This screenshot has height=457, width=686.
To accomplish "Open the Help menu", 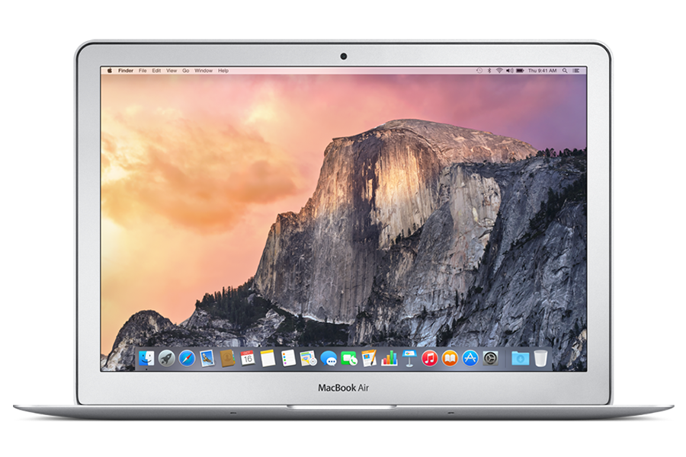I will pos(223,70).
